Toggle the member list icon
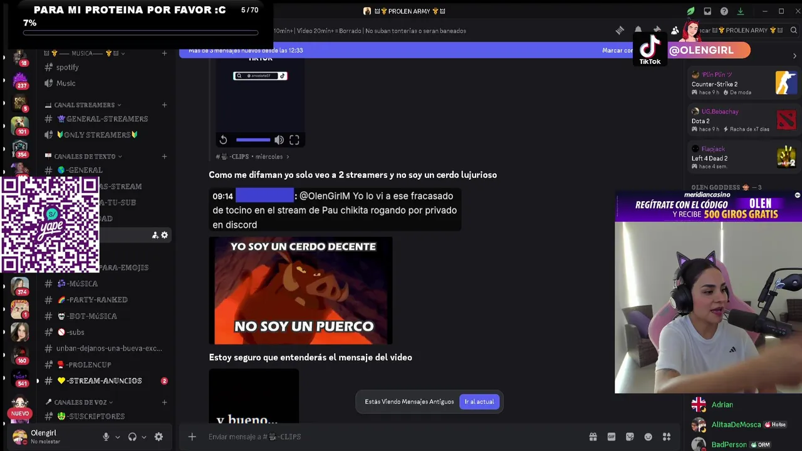This screenshot has height=451, width=802. tap(675, 30)
